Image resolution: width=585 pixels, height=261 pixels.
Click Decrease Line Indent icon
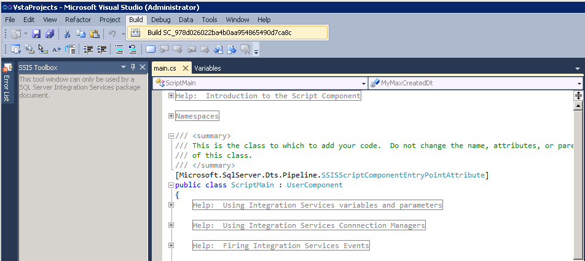coord(88,50)
